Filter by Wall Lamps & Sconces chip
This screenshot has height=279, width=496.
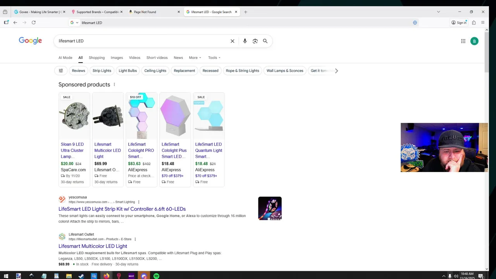pyautogui.click(x=285, y=71)
